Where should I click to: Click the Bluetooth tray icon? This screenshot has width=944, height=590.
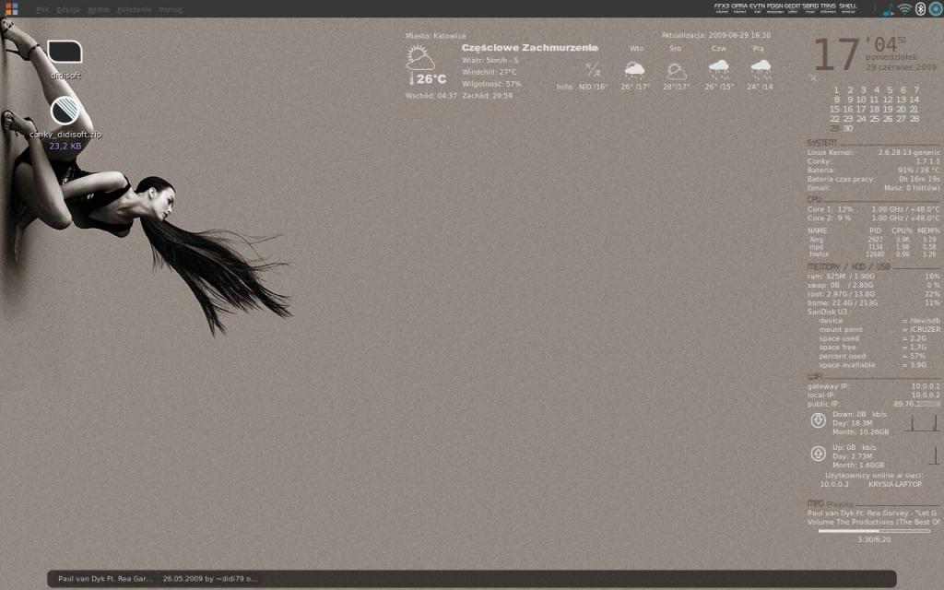920,8
